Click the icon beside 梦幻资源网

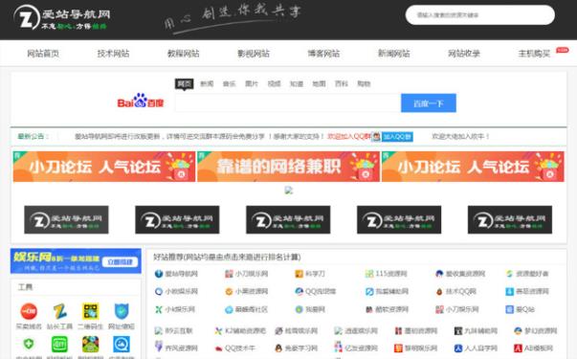click(x=518, y=330)
